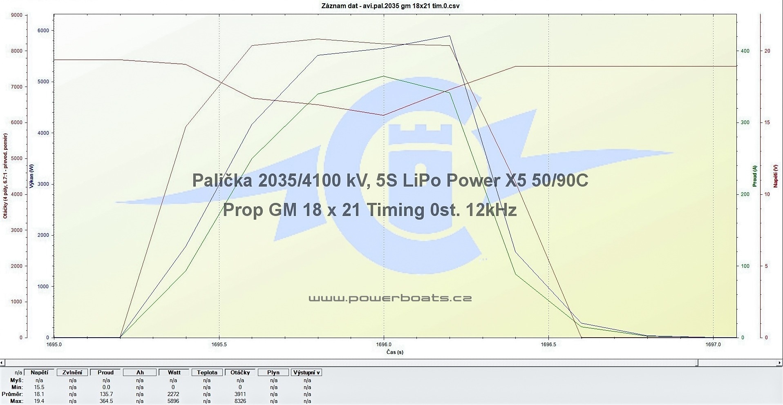The width and height of the screenshot is (783, 405).
Task: Click the Průměr Proud value 135.7
Action: (106, 394)
